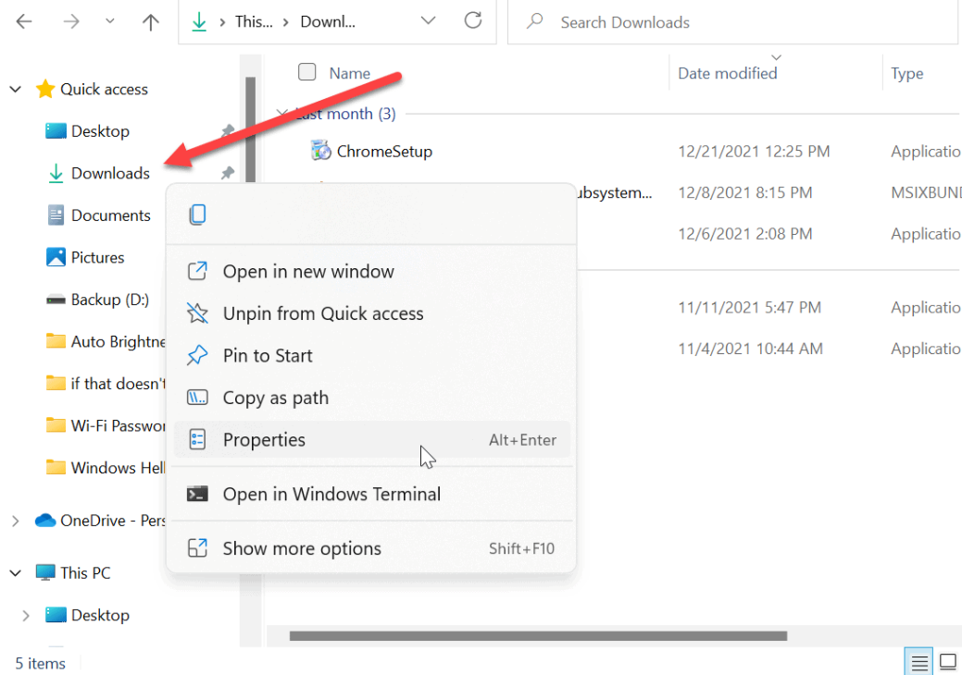The width and height of the screenshot is (962, 675).
Task: Click the OneDrive cloud icon in the sidebar
Action: click(x=47, y=521)
